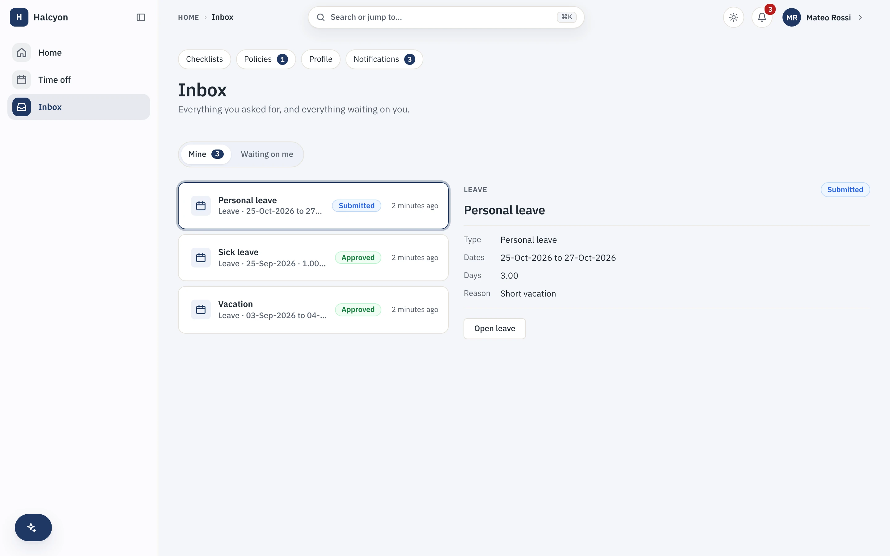Open the Checklists chip

click(x=205, y=59)
